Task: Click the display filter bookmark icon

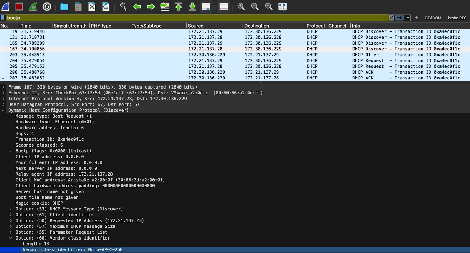Action: [x=3, y=18]
